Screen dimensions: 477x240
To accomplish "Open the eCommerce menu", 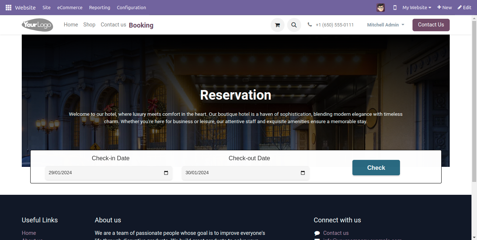I will click(x=70, y=7).
